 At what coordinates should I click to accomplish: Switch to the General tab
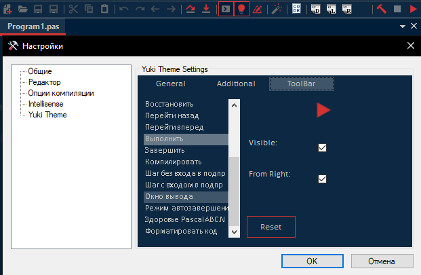(x=171, y=84)
